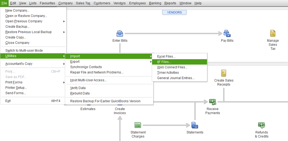This screenshot has height=141, width=288.
Task: Open the Pay Bills icon
Action: 227,34
